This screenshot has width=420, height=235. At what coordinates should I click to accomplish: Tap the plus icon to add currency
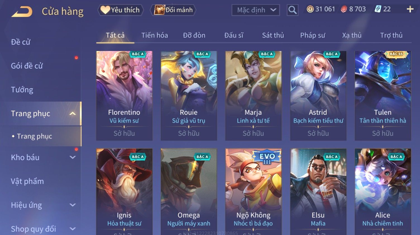coord(410,9)
